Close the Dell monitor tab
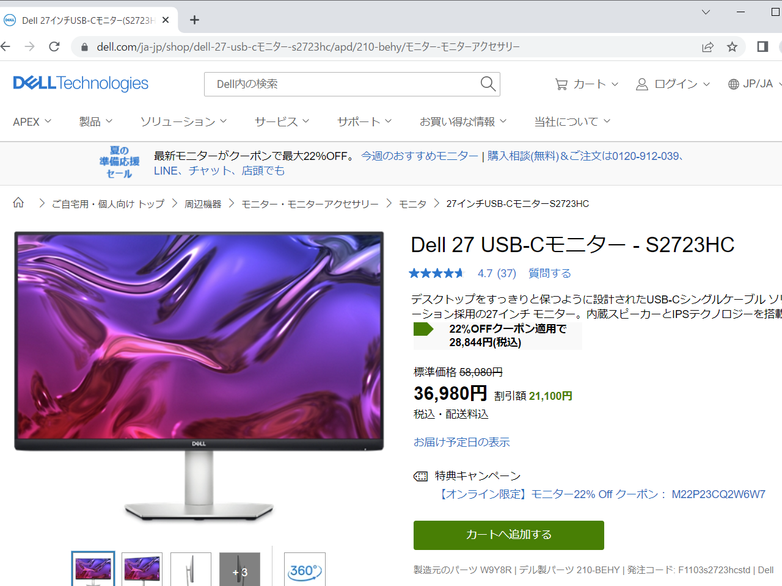Viewport: 782px width, 586px height. 166,20
